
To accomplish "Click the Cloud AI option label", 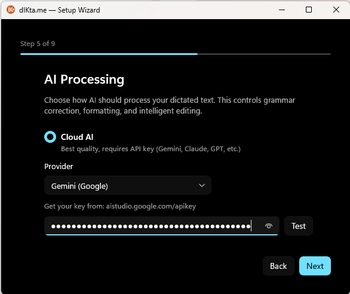I will pos(77,137).
